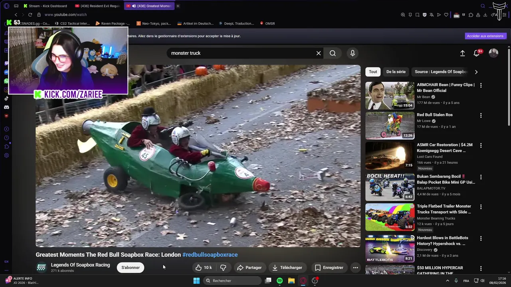Image resolution: width=511 pixels, height=287 pixels.
Task: Click the browser address bar URL
Action: (x=65, y=15)
